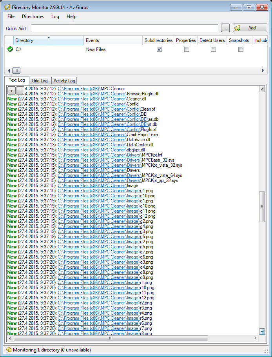The height and width of the screenshot is (357, 272).
Task: Click the window resize grip in status bar
Action: tap(266, 351)
